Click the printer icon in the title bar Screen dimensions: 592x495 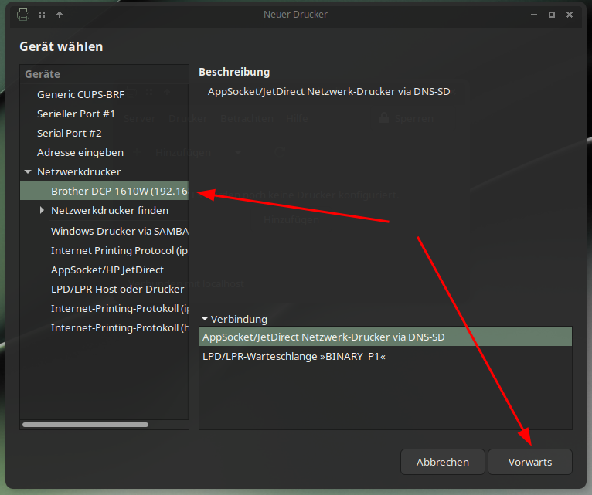[23, 15]
